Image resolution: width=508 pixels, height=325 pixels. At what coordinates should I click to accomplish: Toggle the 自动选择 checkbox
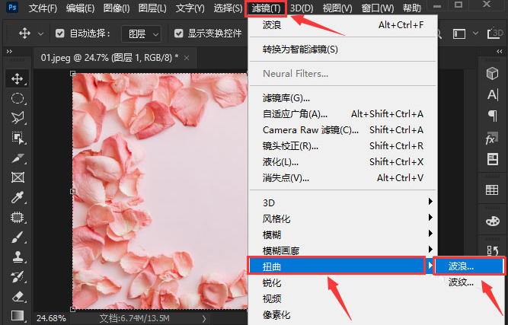61,33
